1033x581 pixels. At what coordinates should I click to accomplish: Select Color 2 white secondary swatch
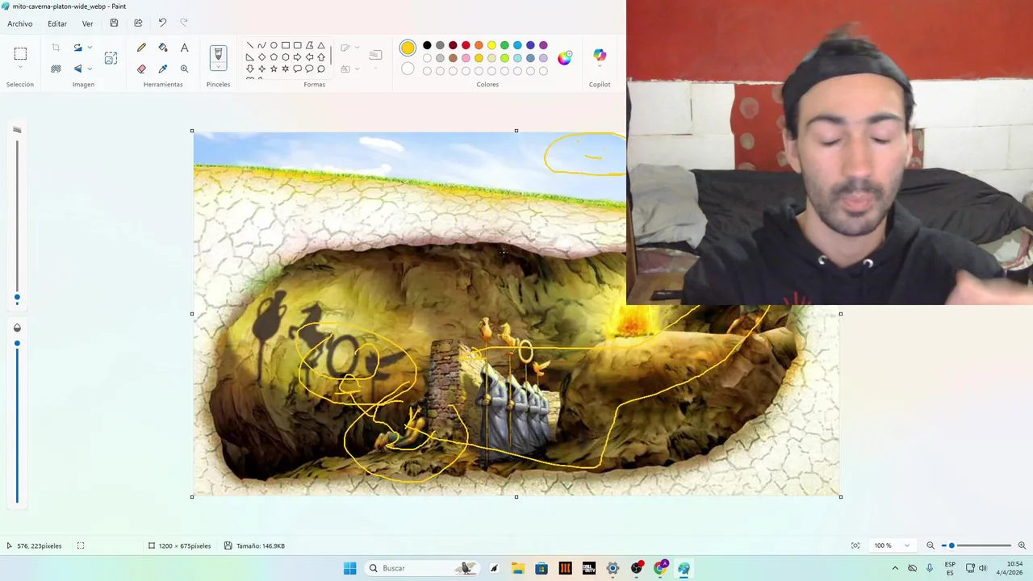point(408,69)
